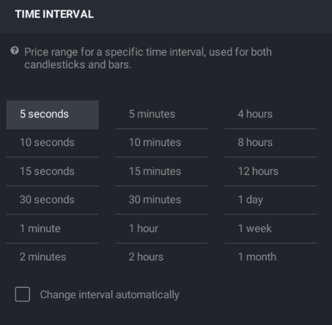
Task: Choose the 1 week interval
Action: [x=271, y=229]
